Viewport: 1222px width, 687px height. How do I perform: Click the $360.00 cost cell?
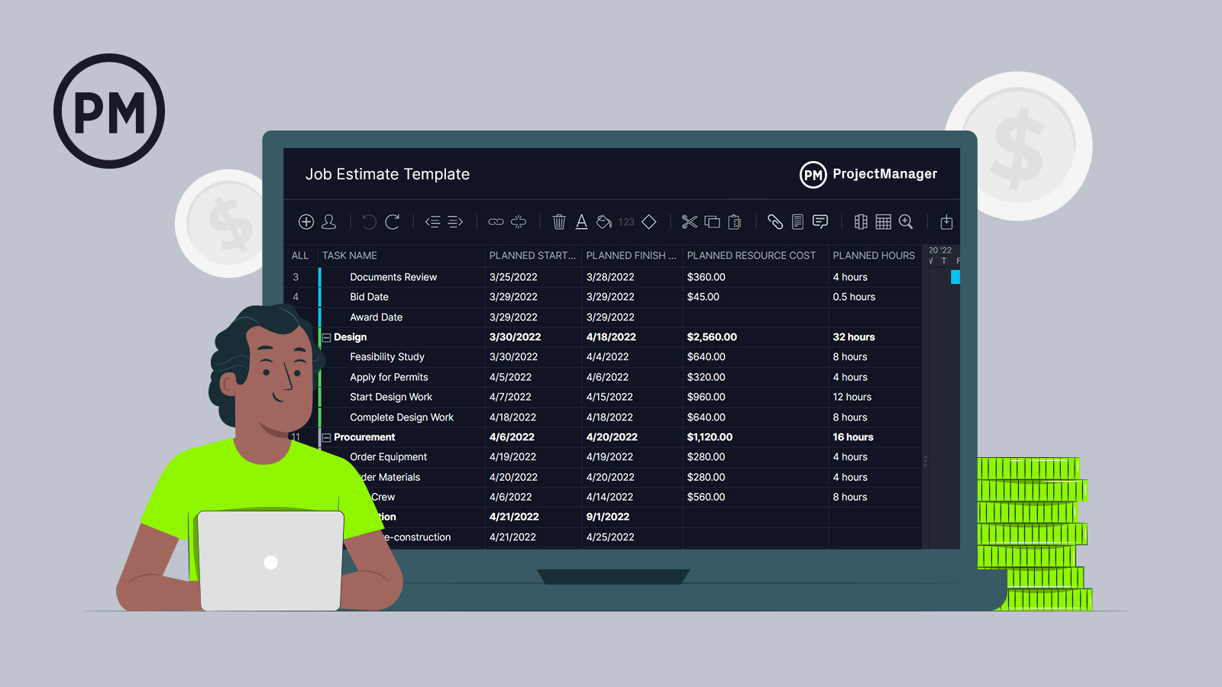click(x=706, y=277)
